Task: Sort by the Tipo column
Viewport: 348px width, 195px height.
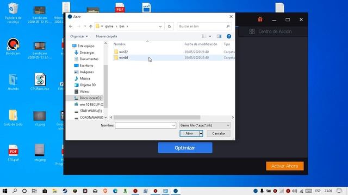Action: (x=227, y=44)
